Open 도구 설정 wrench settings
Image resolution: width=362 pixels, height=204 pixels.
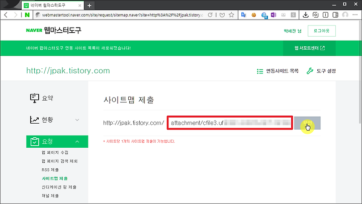point(321,71)
